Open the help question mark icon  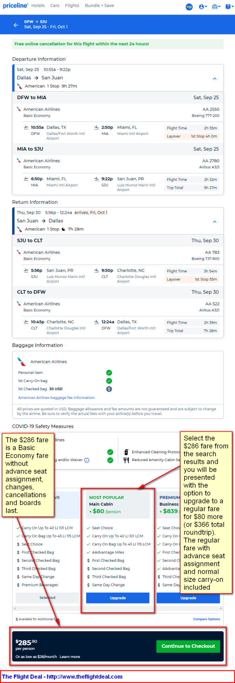tap(229, 7)
